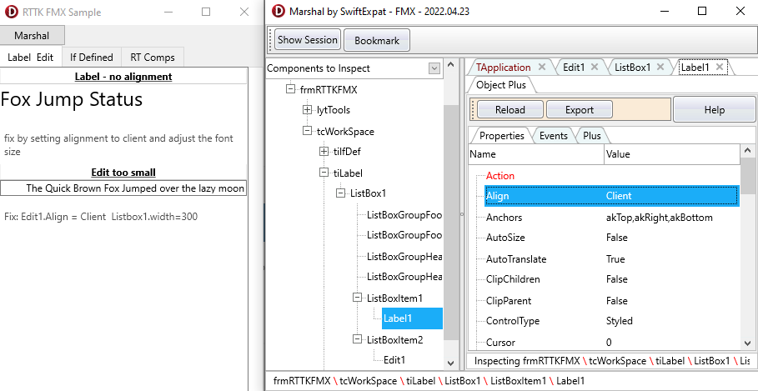Open the Properties tab

click(502, 136)
